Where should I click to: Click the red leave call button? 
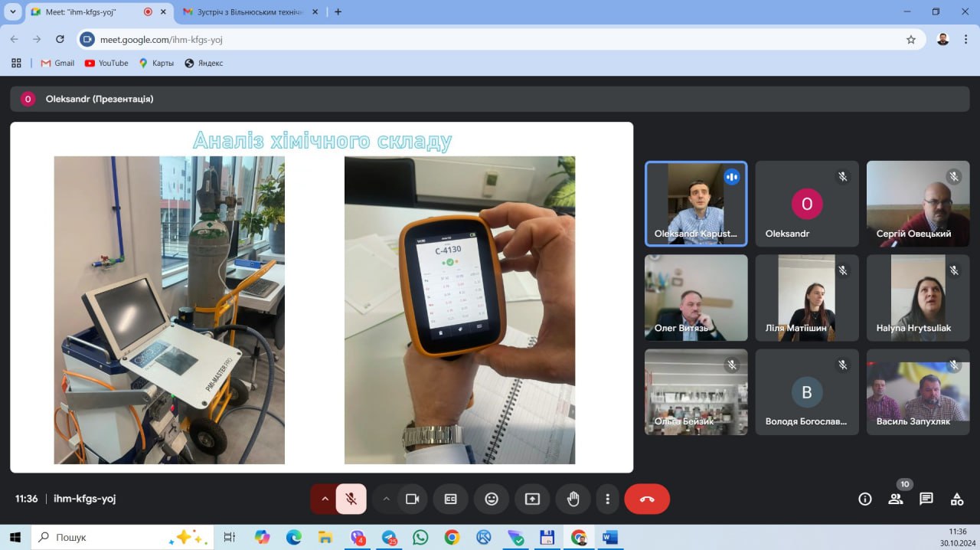coord(647,499)
